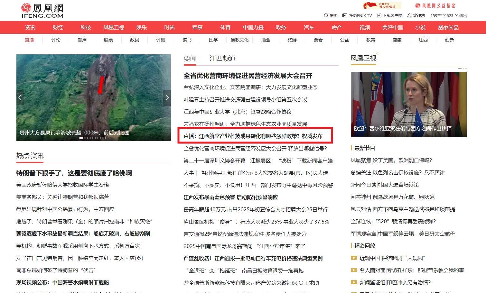Open 凰家尚品 in main navigation
The image size is (486, 293).
(448, 27)
